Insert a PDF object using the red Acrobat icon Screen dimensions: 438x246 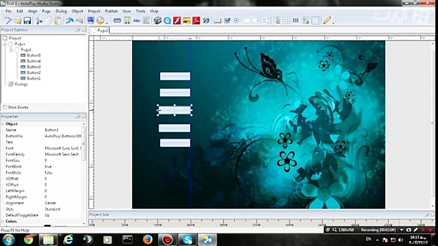[196, 20]
